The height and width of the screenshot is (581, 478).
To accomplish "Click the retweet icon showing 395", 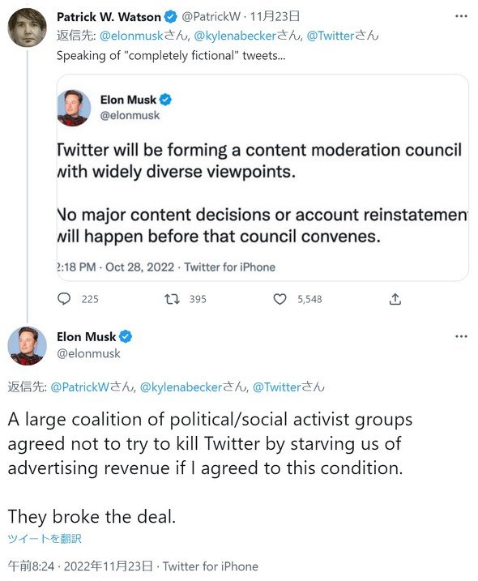I will (x=172, y=299).
